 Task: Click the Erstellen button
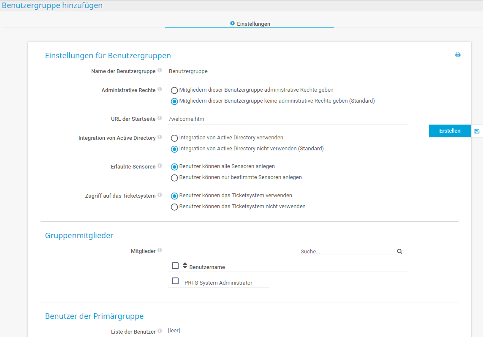[449, 131]
